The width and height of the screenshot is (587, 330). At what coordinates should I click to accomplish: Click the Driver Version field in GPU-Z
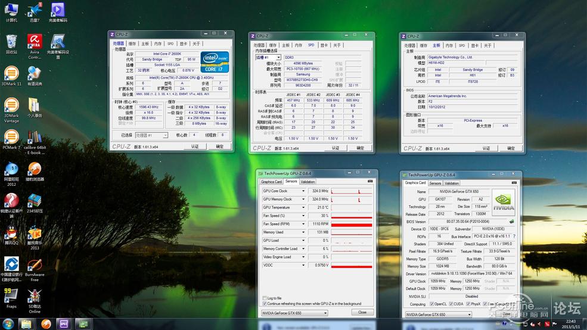click(x=472, y=274)
